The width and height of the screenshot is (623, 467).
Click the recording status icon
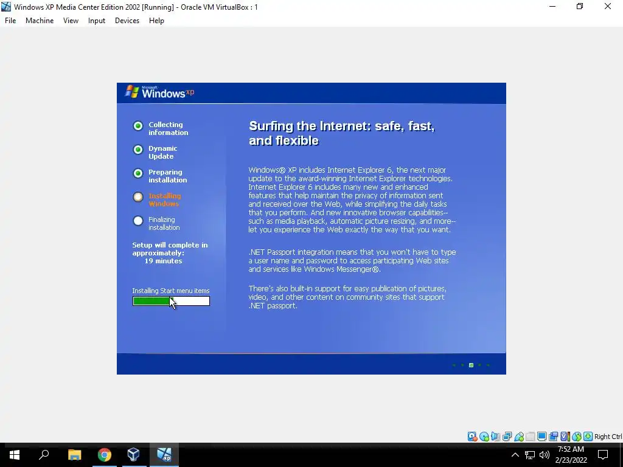click(x=553, y=437)
